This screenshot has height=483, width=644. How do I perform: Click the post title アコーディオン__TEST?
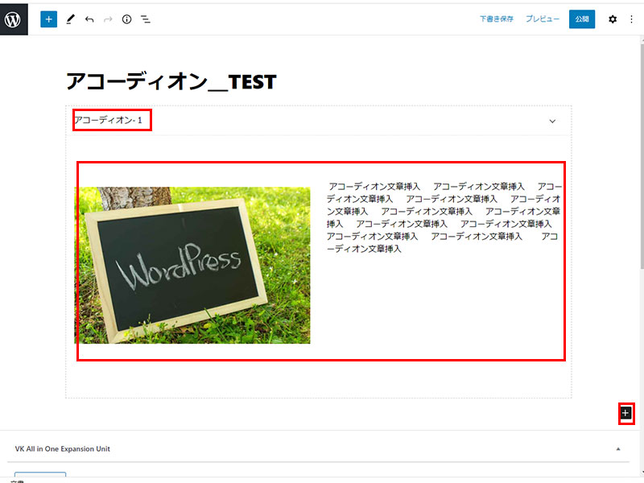(x=171, y=81)
